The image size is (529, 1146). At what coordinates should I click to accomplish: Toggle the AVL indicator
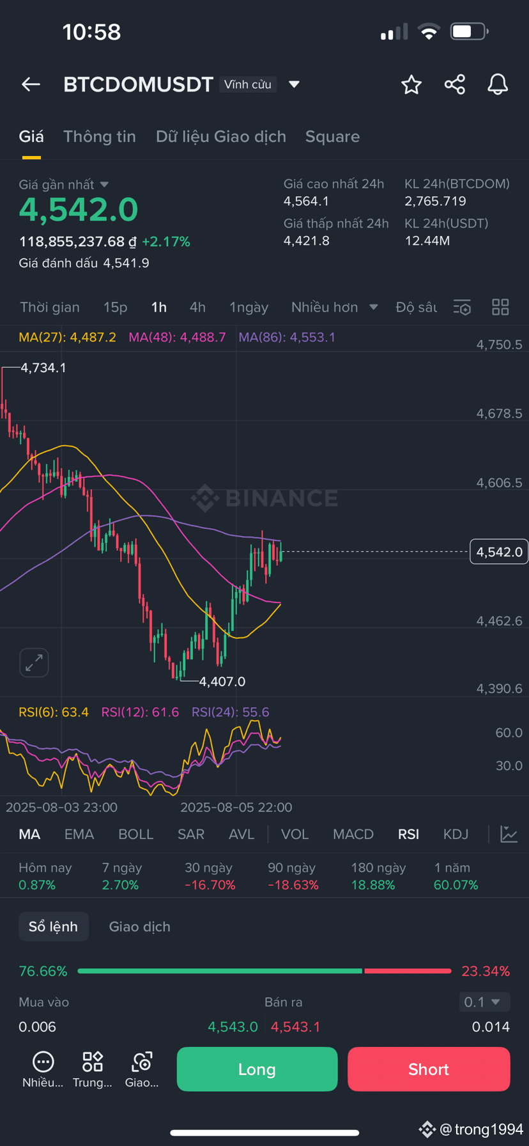[241, 834]
